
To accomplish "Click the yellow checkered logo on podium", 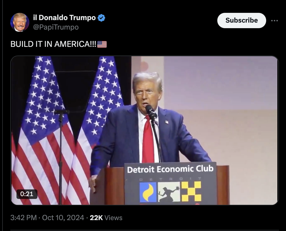I will click(x=192, y=191).
